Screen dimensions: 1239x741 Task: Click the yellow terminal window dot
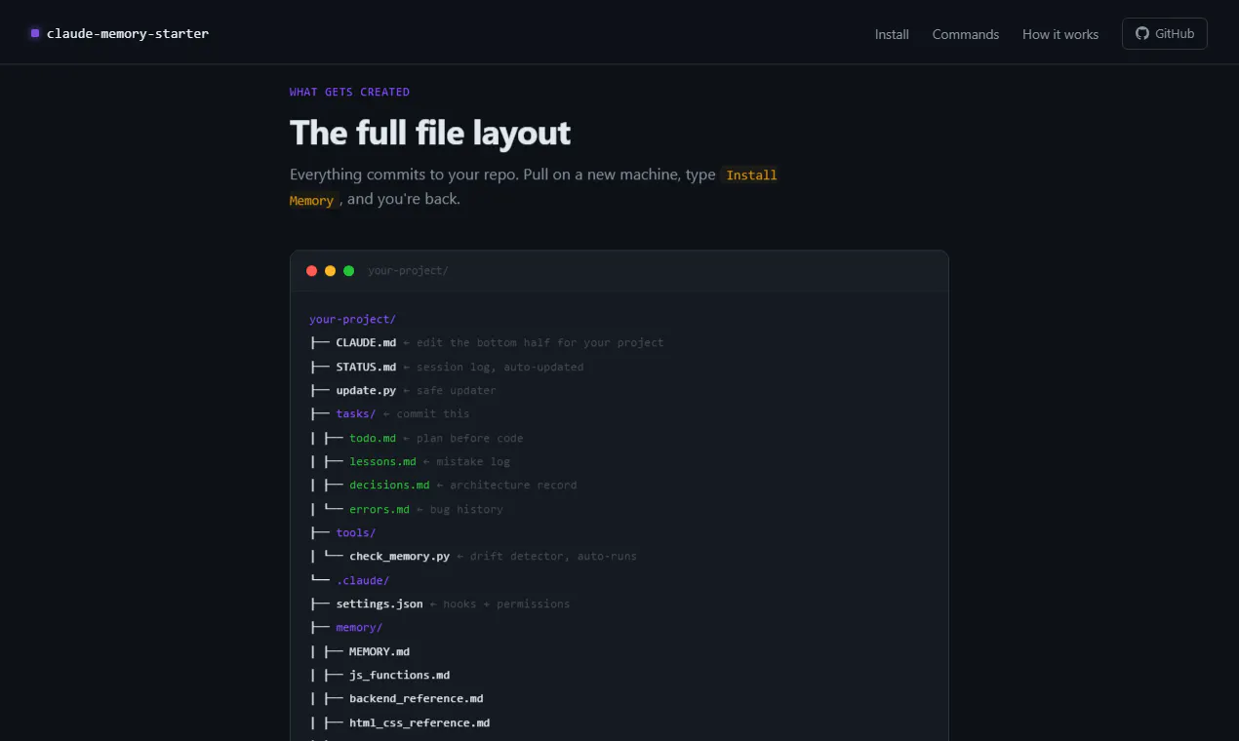(x=331, y=271)
